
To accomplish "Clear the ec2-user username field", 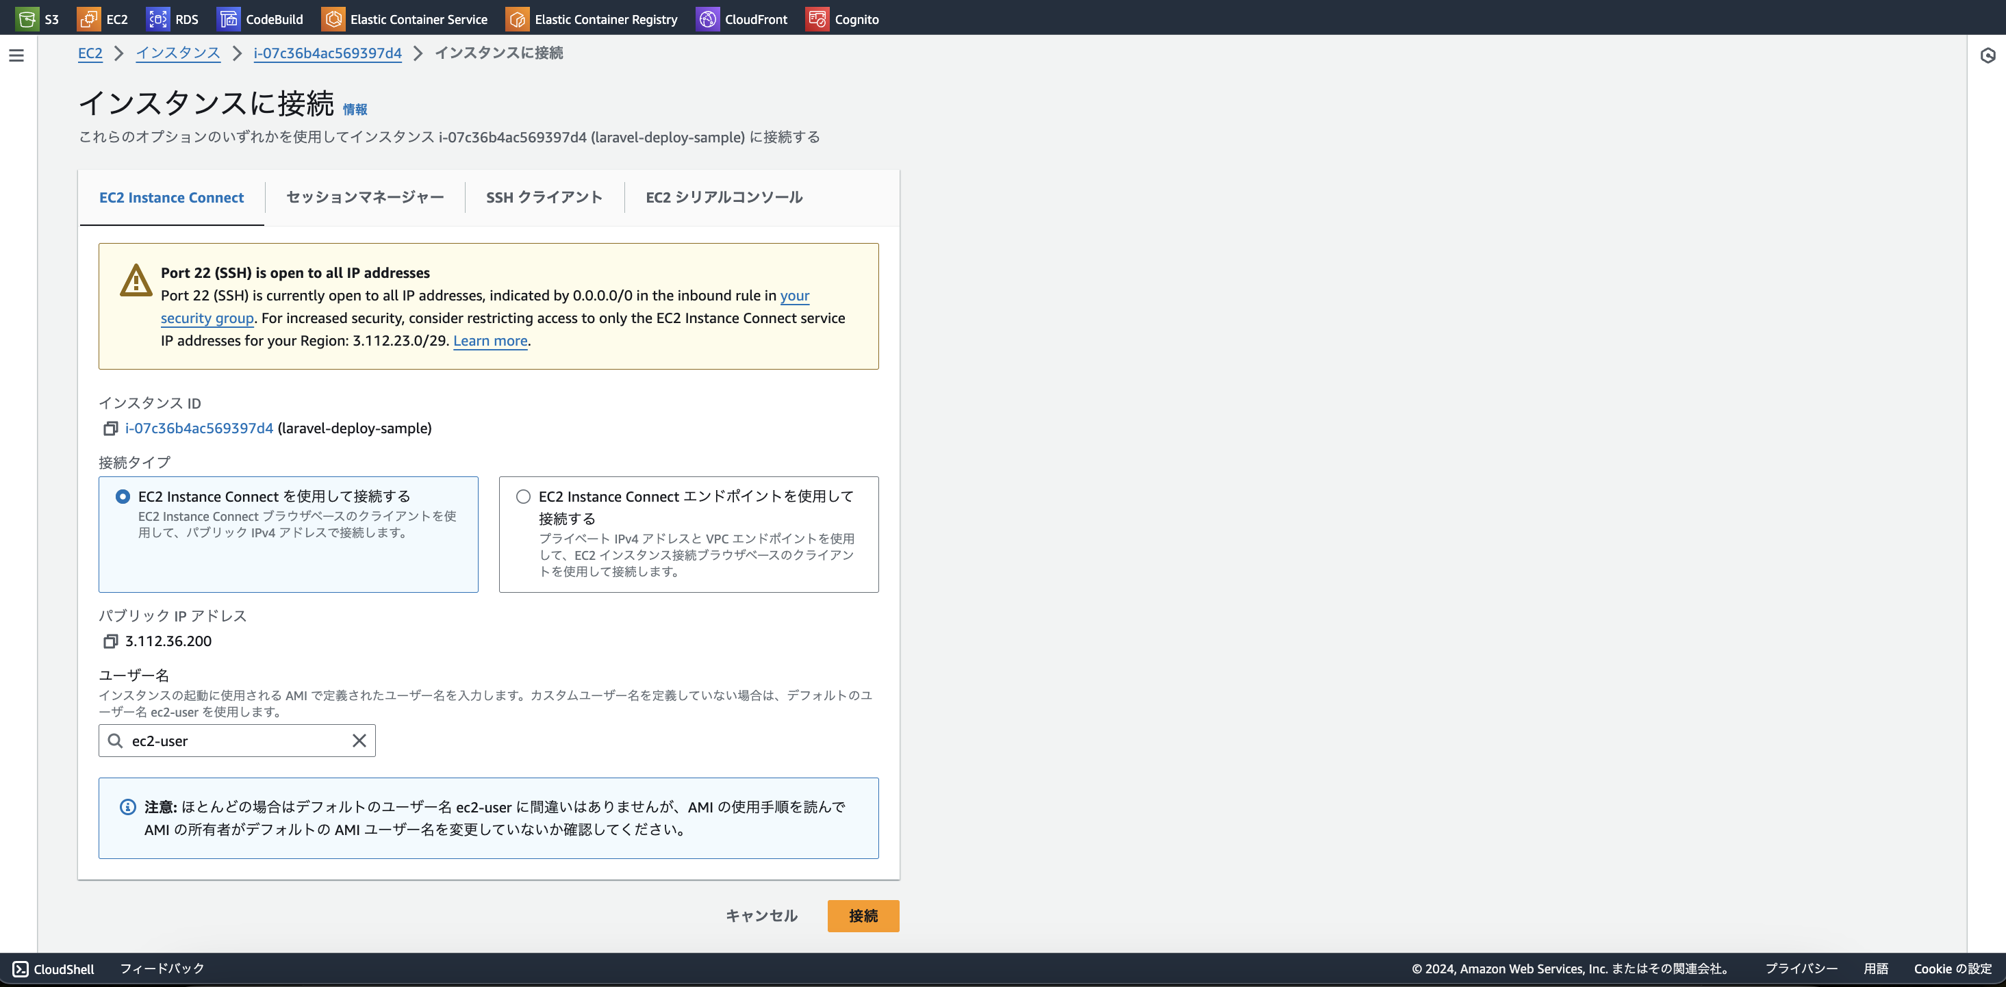I will coord(359,741).
